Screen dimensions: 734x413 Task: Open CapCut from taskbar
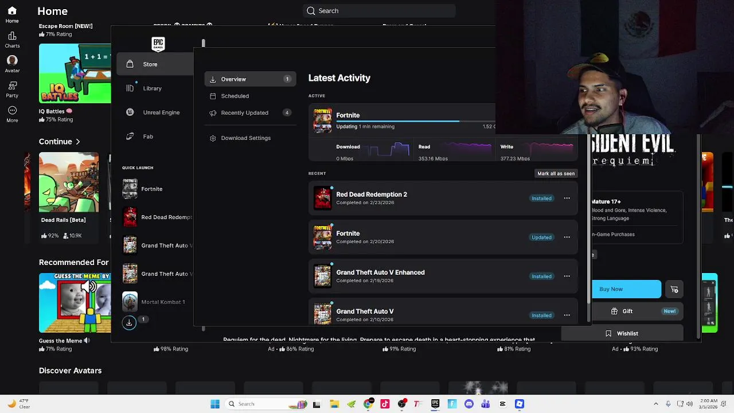pos(503,404)
